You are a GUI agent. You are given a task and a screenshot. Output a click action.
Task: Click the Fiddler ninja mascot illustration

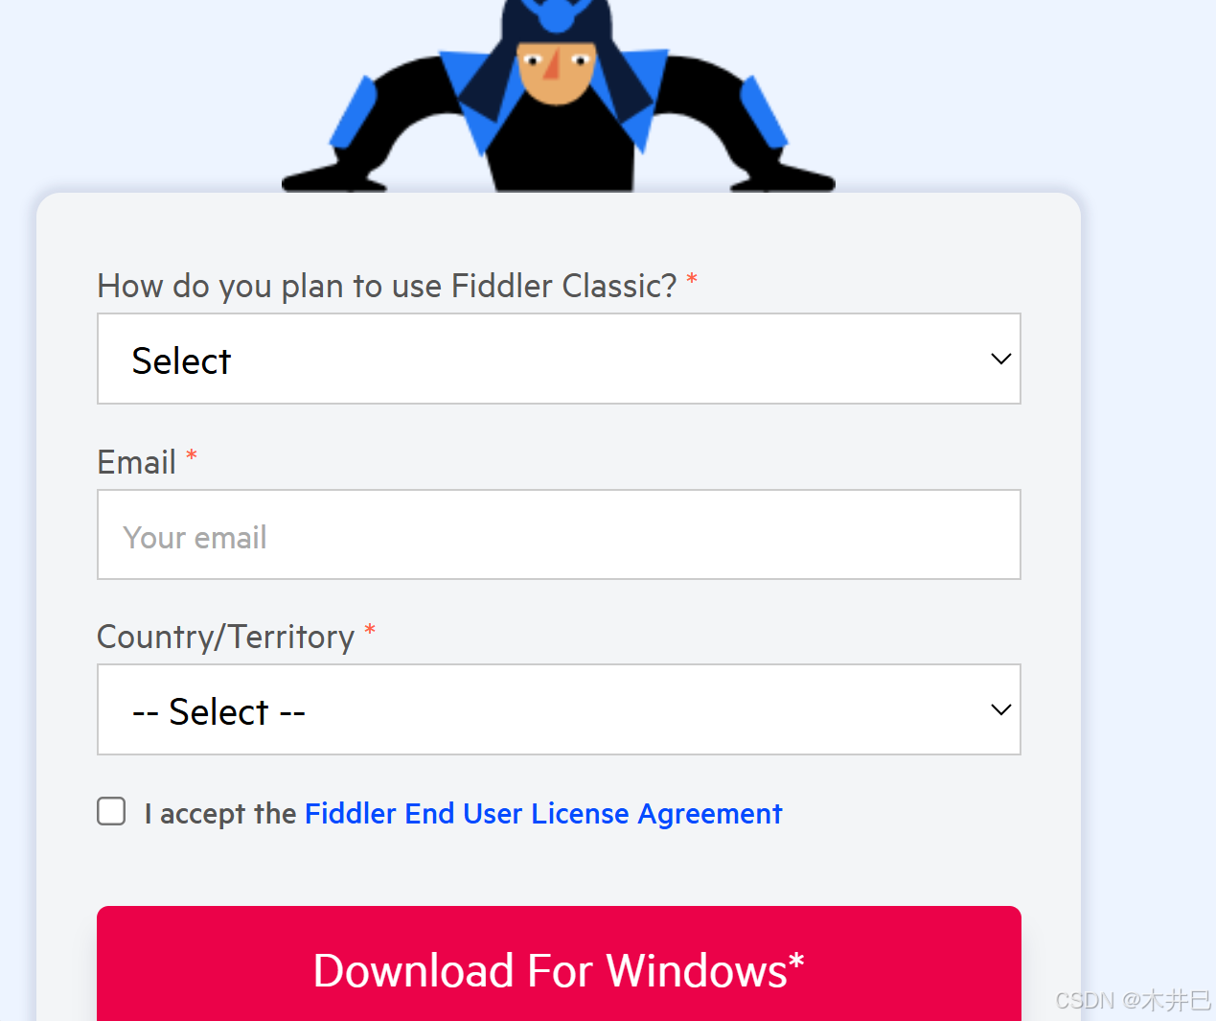pyautogui.click(x=559, y=96)
